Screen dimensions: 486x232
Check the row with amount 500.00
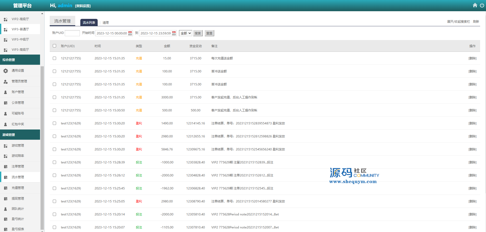(x=54, y=110)
